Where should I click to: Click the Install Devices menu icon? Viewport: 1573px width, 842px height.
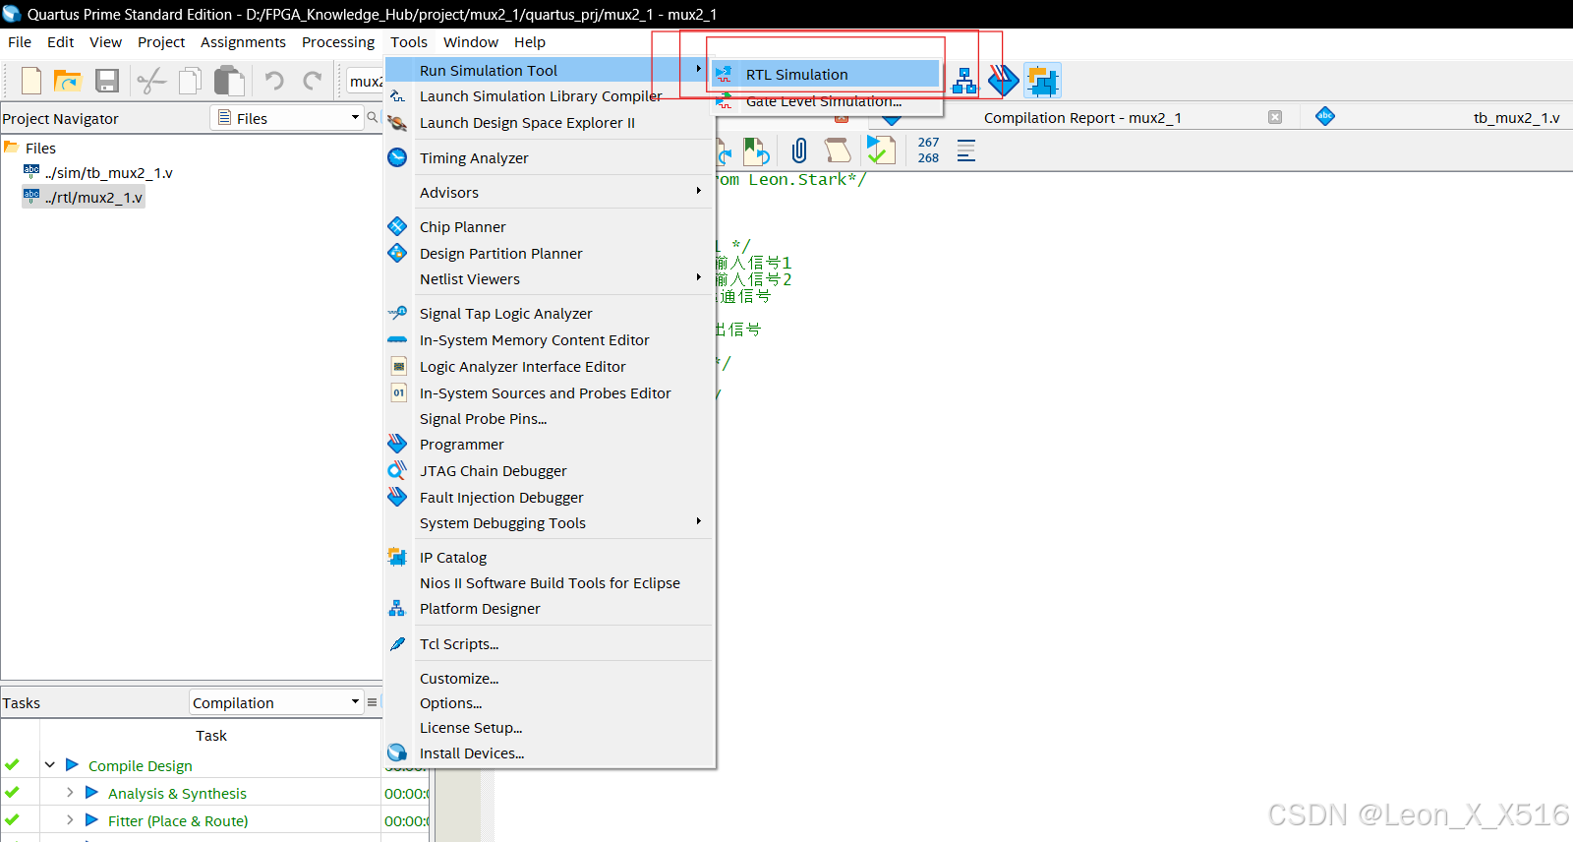click(x=397, y=752)
